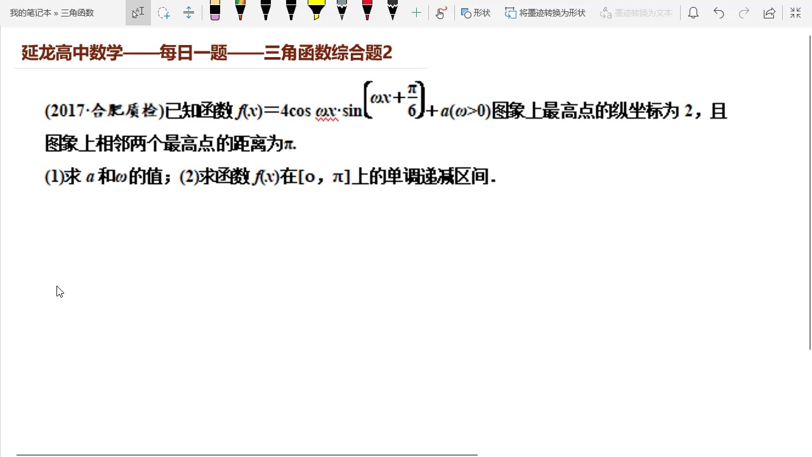Select black pen beside the rainbow pen
The image size is (812, 457).
pyautogui.click(x=266, y=11)
